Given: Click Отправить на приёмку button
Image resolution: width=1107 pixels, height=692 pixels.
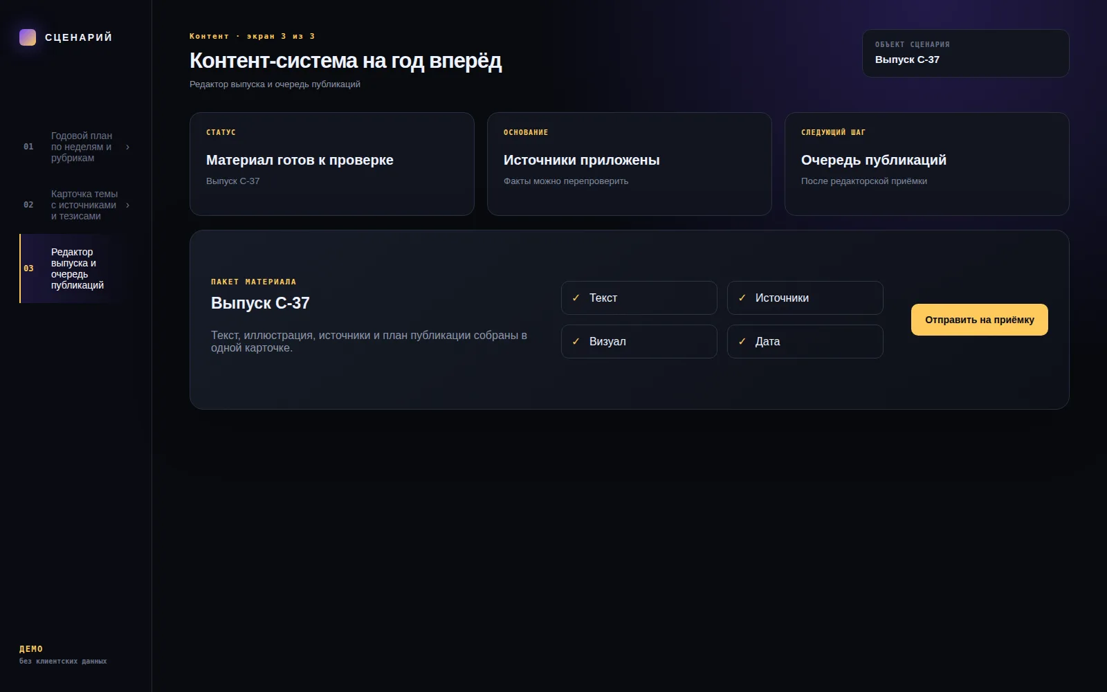Looking at the screenshot, I should [979, 320].
